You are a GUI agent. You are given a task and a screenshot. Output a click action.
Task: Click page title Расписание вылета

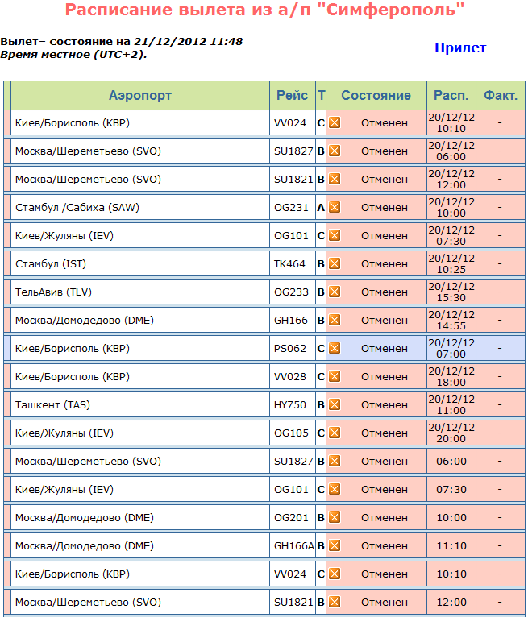(264, 11)
